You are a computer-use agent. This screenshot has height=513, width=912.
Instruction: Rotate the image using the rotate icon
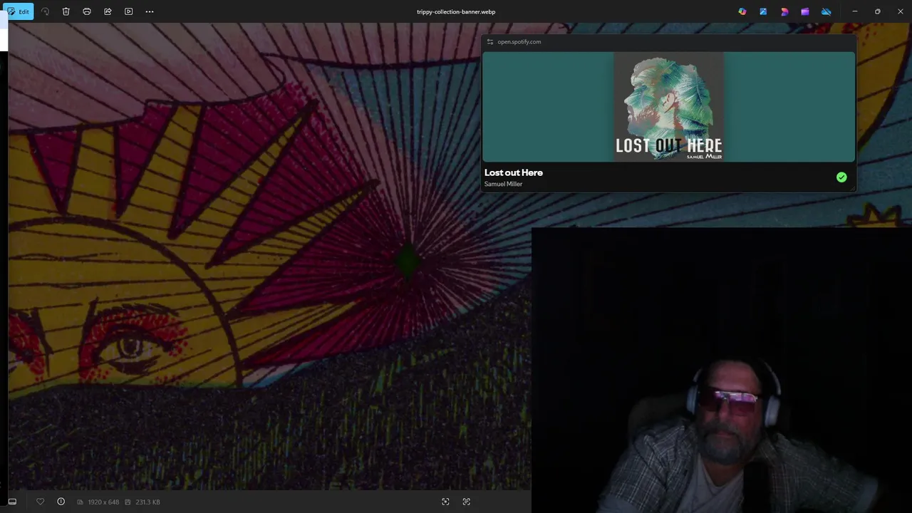tap(45, 11)
